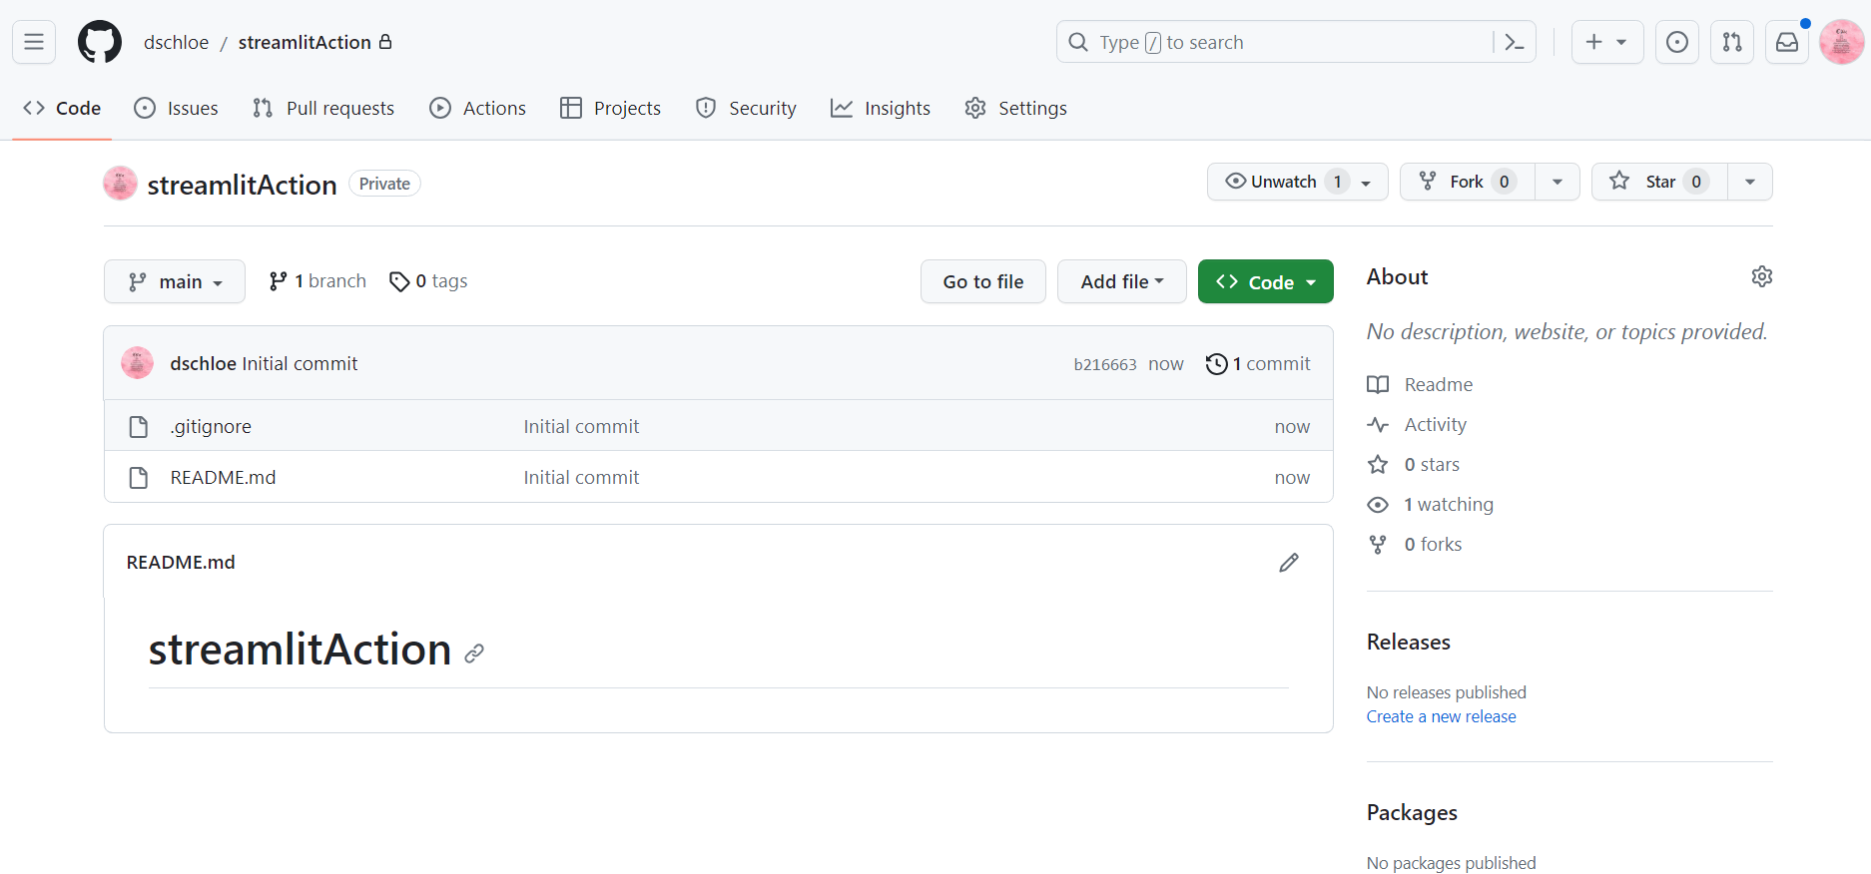Copy heading anchor link icon beside streamlitAction
This screenshot has height=874, width=1871.
tap(474, 654)
